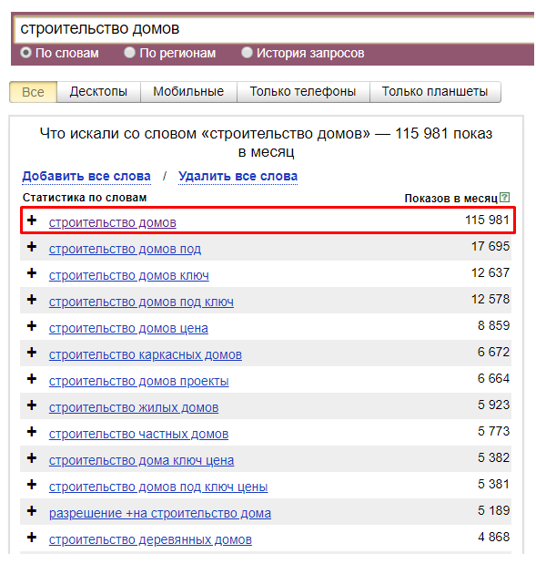
Task: Open 'строительство домов' keyword link
Action: pos(113,222)
